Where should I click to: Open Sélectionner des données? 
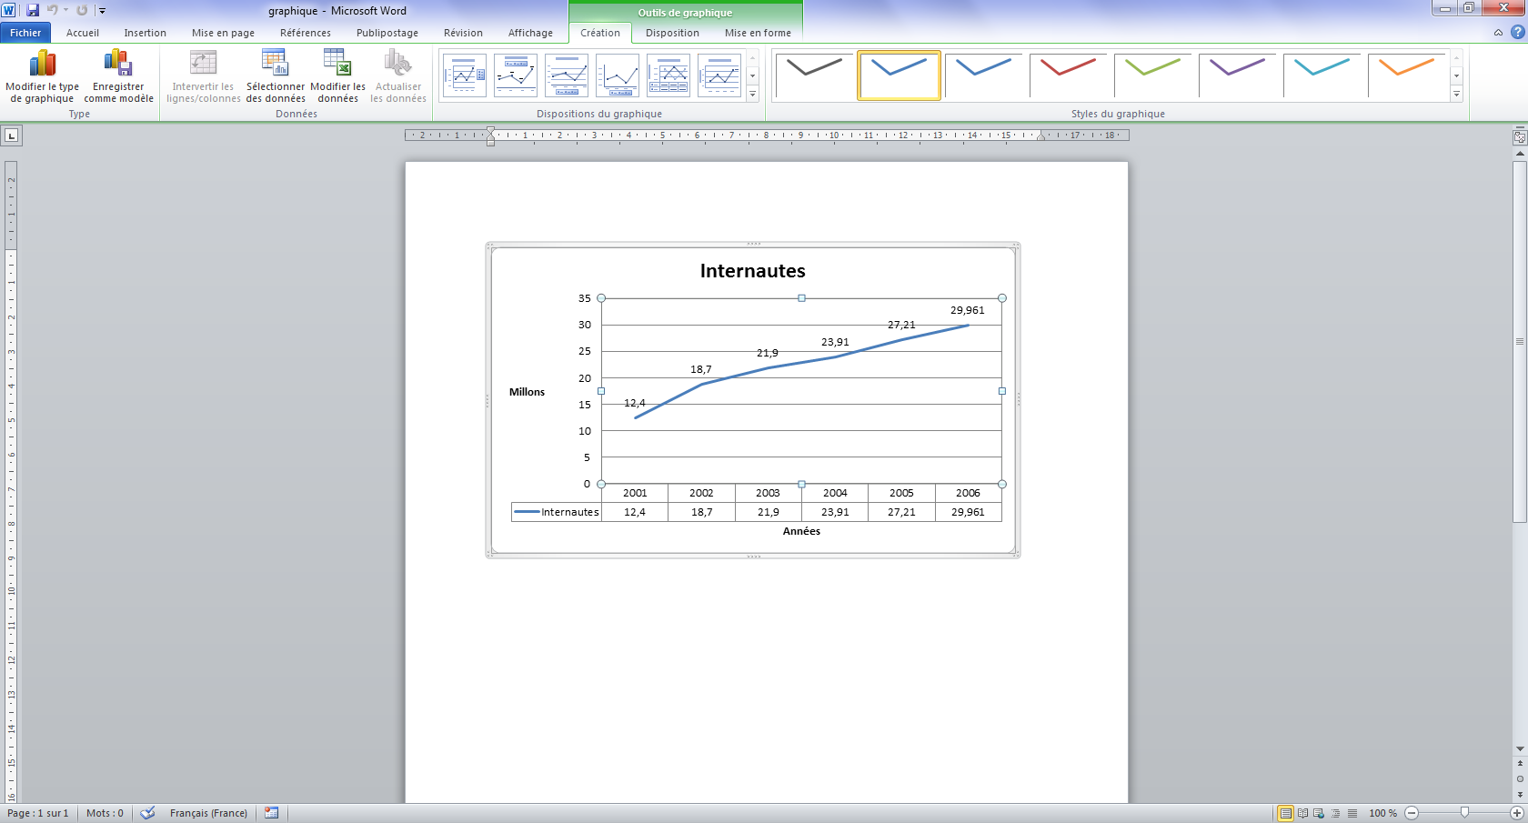click(275, 64)
